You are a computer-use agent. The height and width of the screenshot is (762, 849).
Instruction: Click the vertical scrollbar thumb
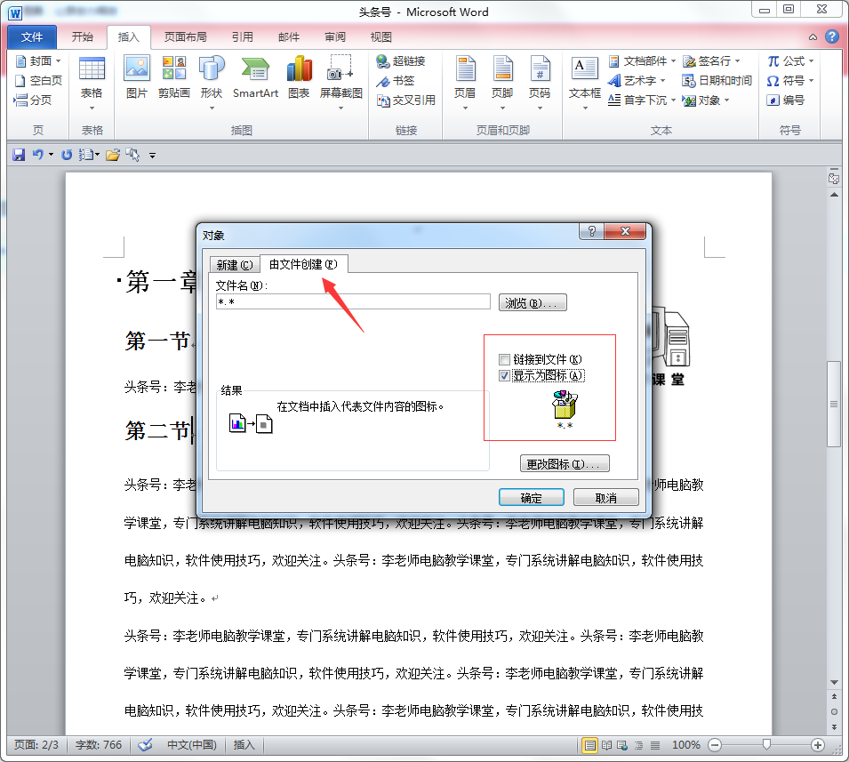coord(834,404)
